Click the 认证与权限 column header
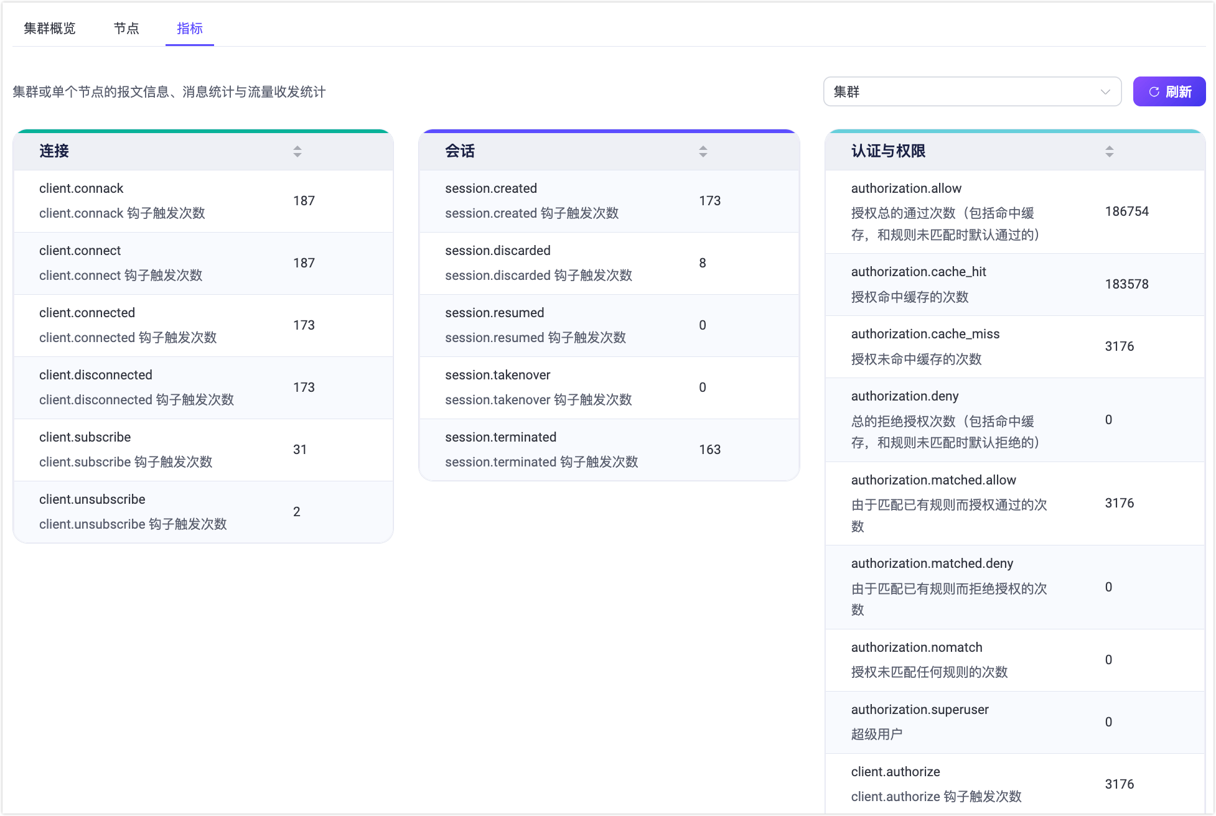Screen dimensions: 1216x816 [888, 151]
